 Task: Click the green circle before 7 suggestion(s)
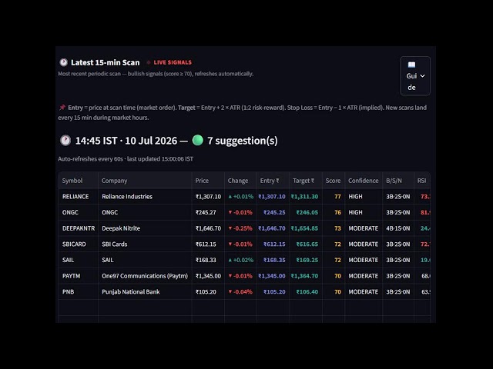(197, 140)
